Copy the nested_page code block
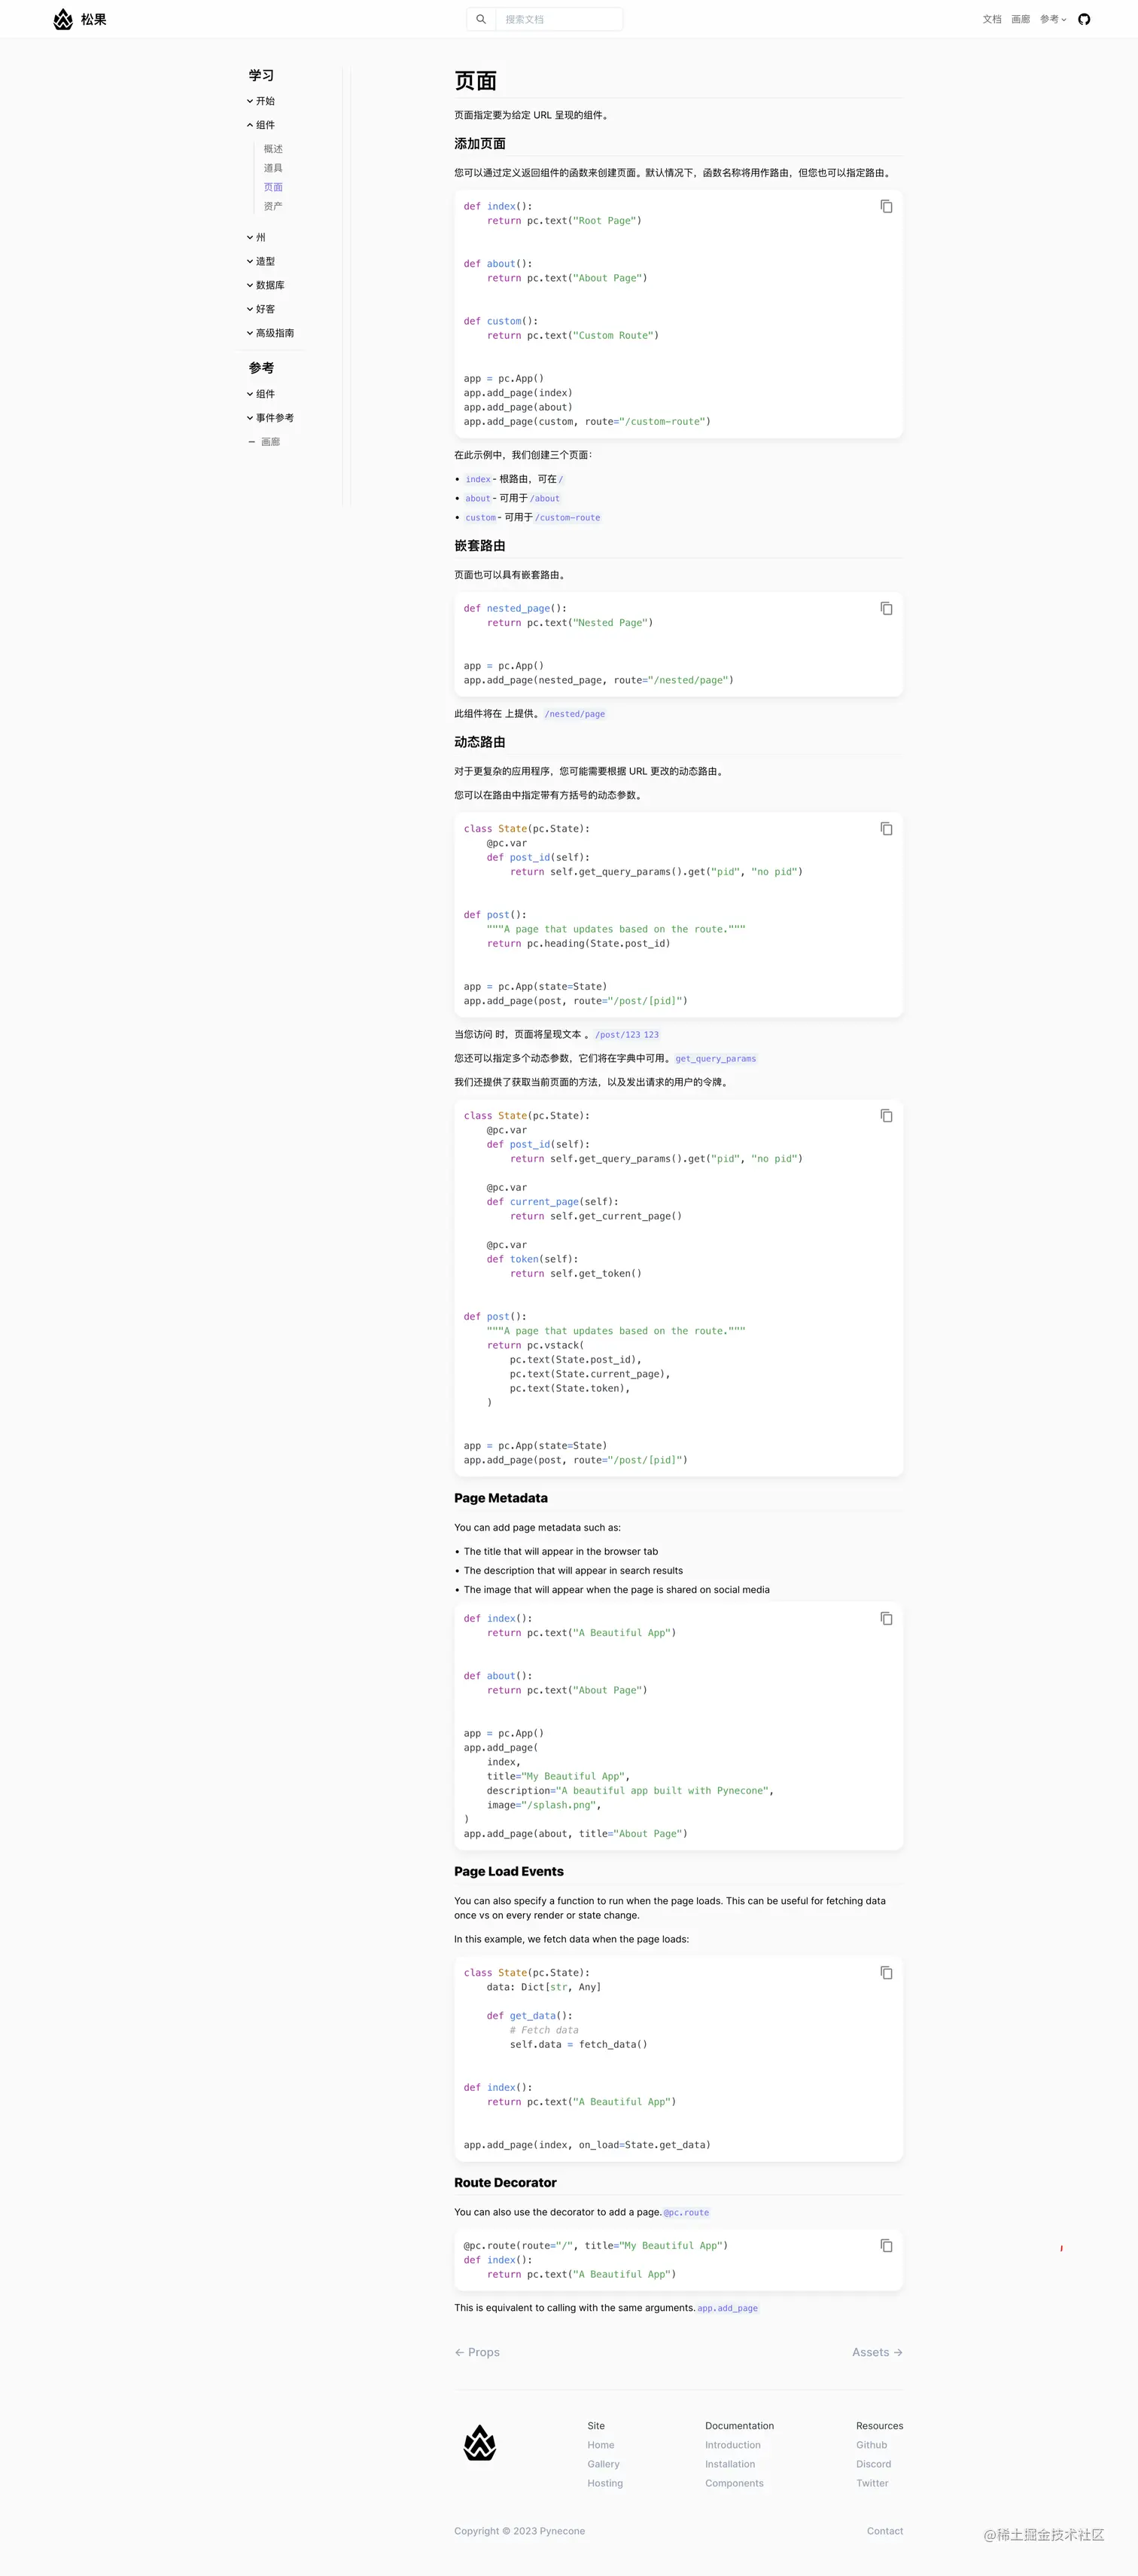The width and height of the screenshot is (1138, 2576). pyautogui.click(x=885, y=608)
